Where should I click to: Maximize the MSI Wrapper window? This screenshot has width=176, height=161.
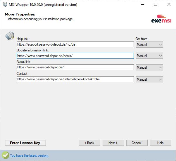[x=156, y=4]
